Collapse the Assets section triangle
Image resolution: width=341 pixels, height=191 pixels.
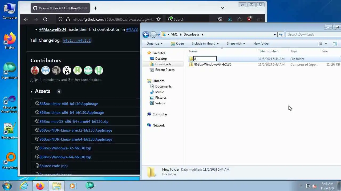pos(31,92)
